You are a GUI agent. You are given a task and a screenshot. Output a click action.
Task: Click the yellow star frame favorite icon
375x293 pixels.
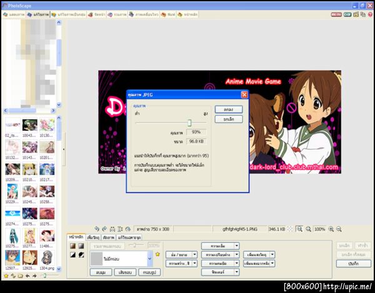(157, 254)
